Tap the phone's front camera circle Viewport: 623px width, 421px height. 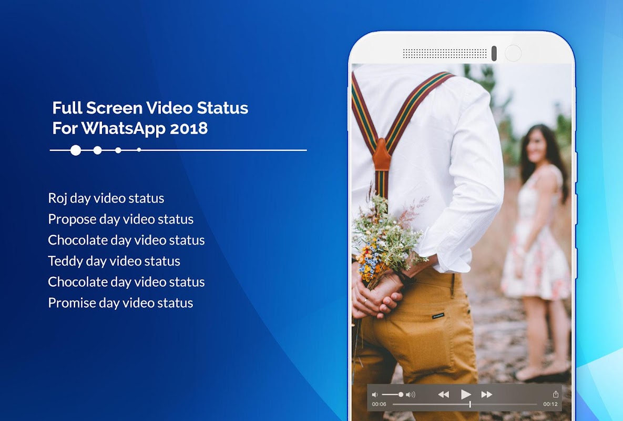click(513, 53)
